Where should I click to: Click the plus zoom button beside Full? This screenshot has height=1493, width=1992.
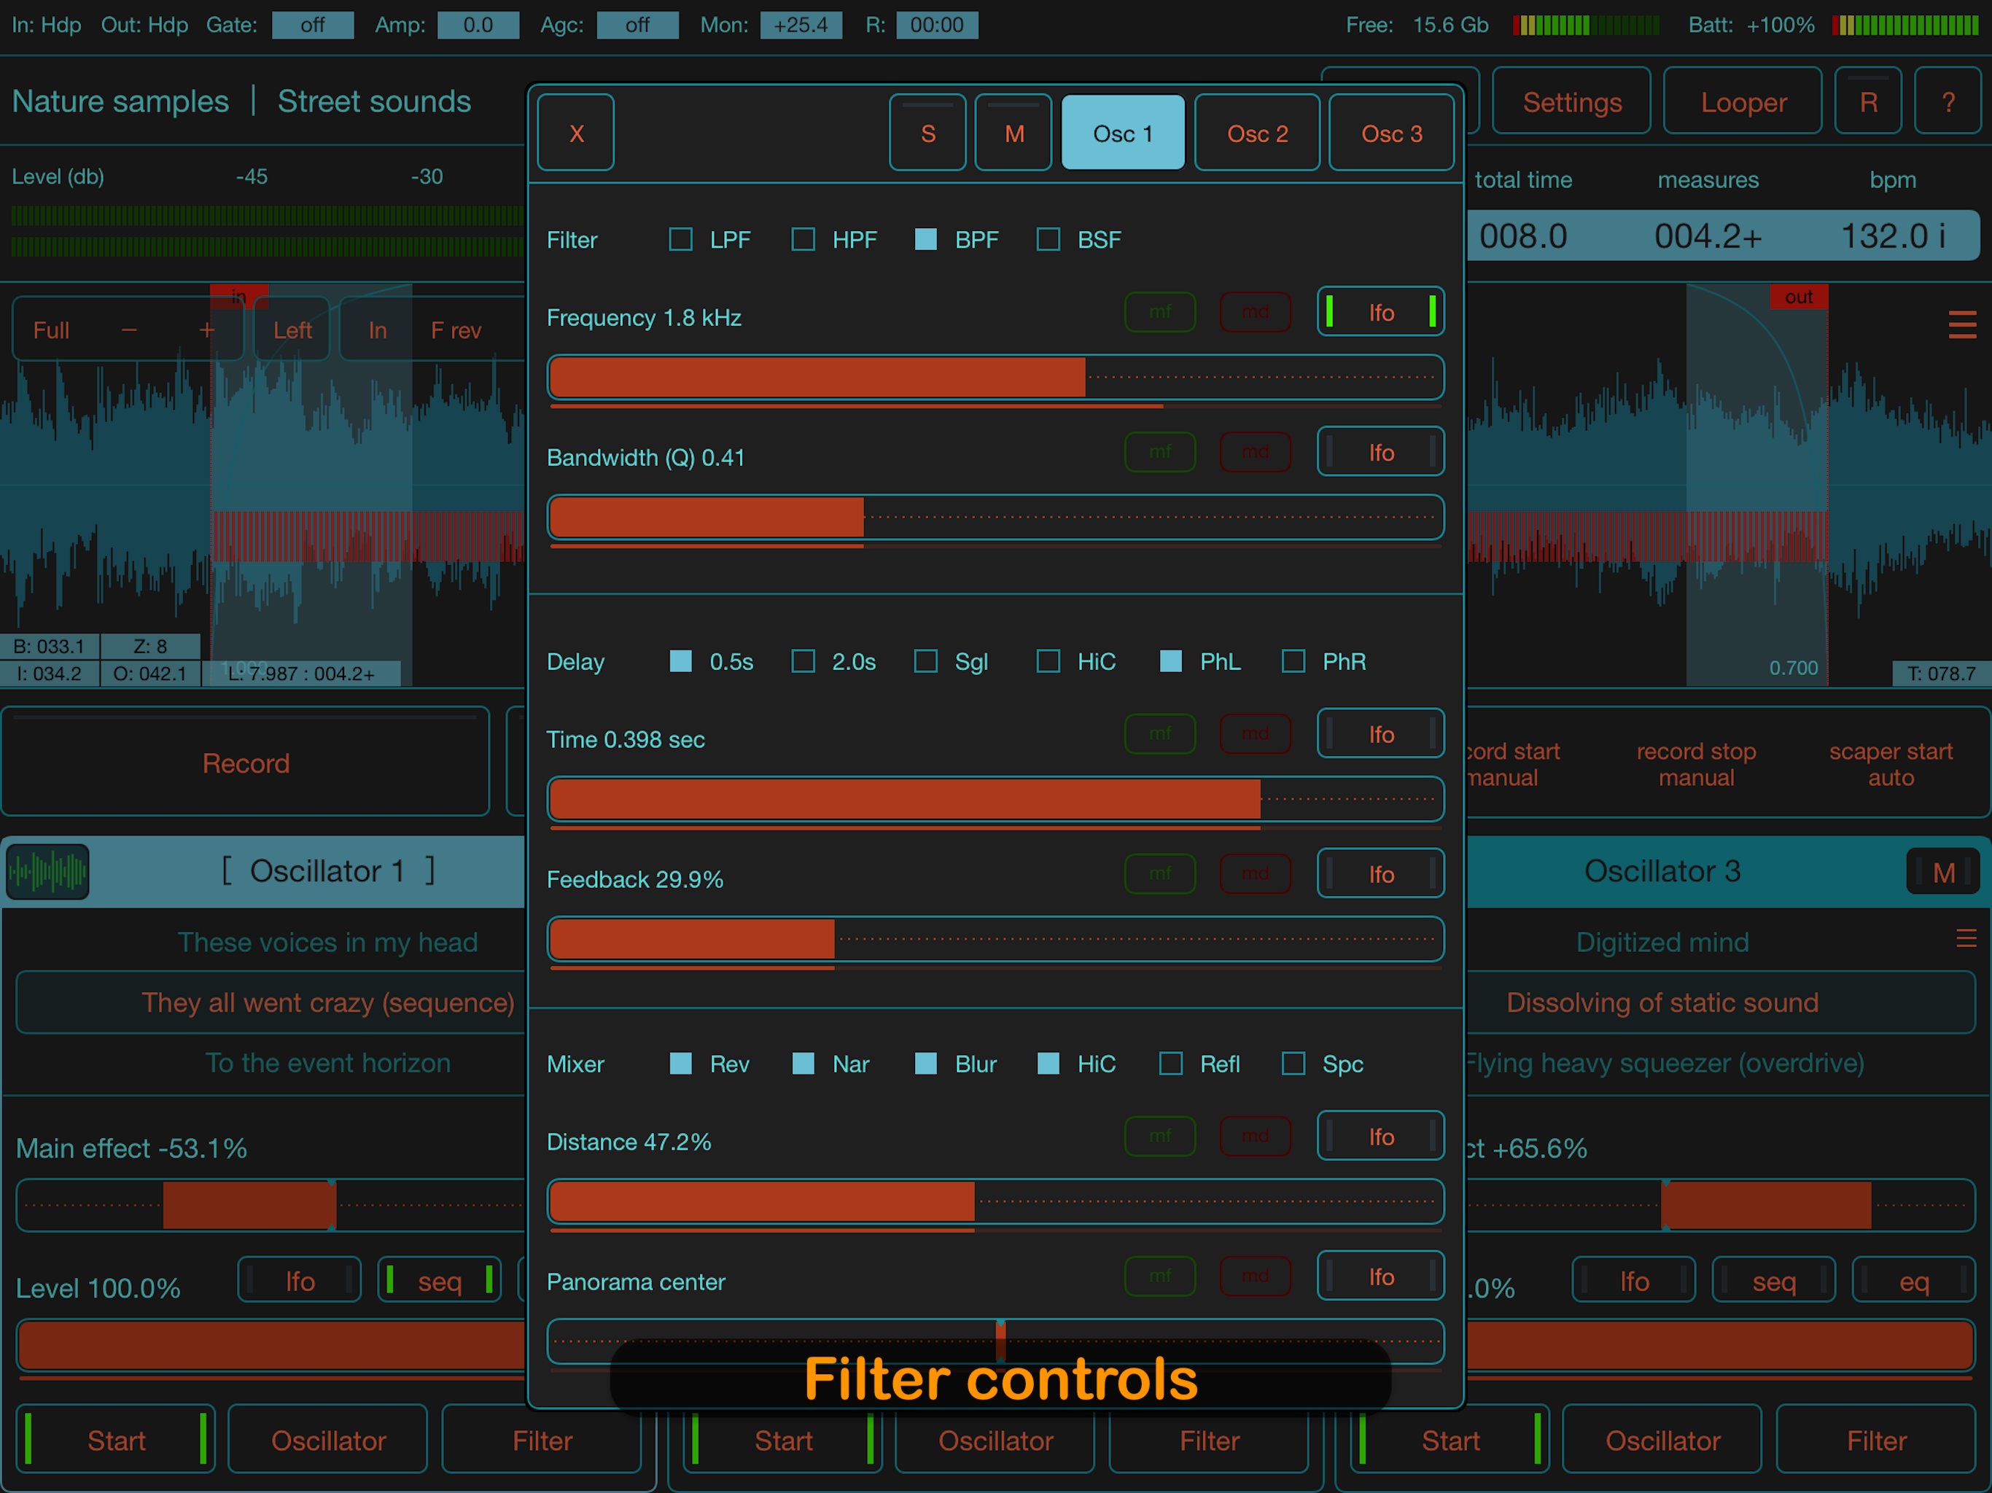[207, 330]
